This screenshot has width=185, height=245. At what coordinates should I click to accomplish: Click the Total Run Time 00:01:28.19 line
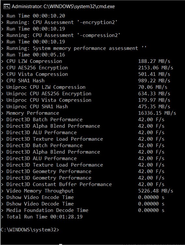(x=42, y=217)
